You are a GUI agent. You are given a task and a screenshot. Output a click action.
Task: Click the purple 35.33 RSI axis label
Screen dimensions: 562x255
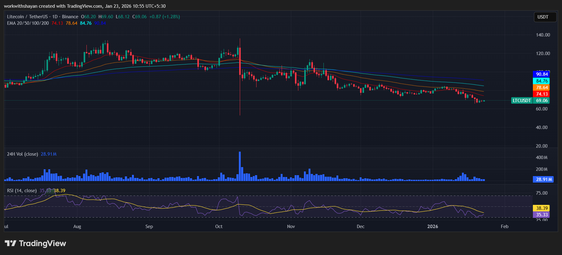pyautogui.click(x=542, y=215)
